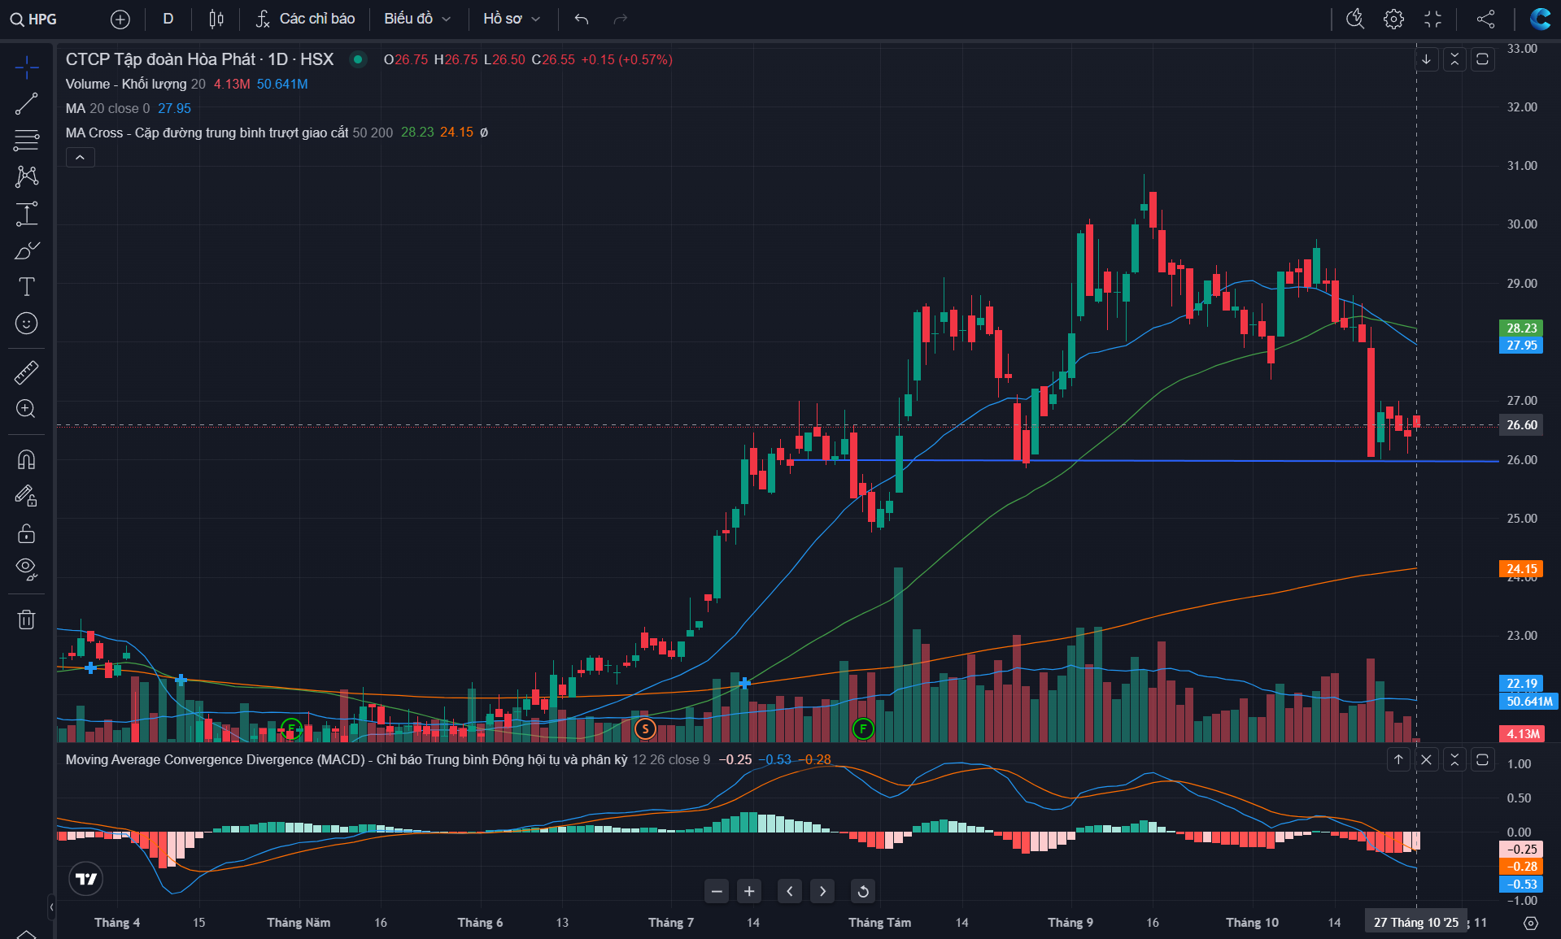Toggle visibility of all drawings
This screenshot has height=939, width=1561.
coord(27,569)
